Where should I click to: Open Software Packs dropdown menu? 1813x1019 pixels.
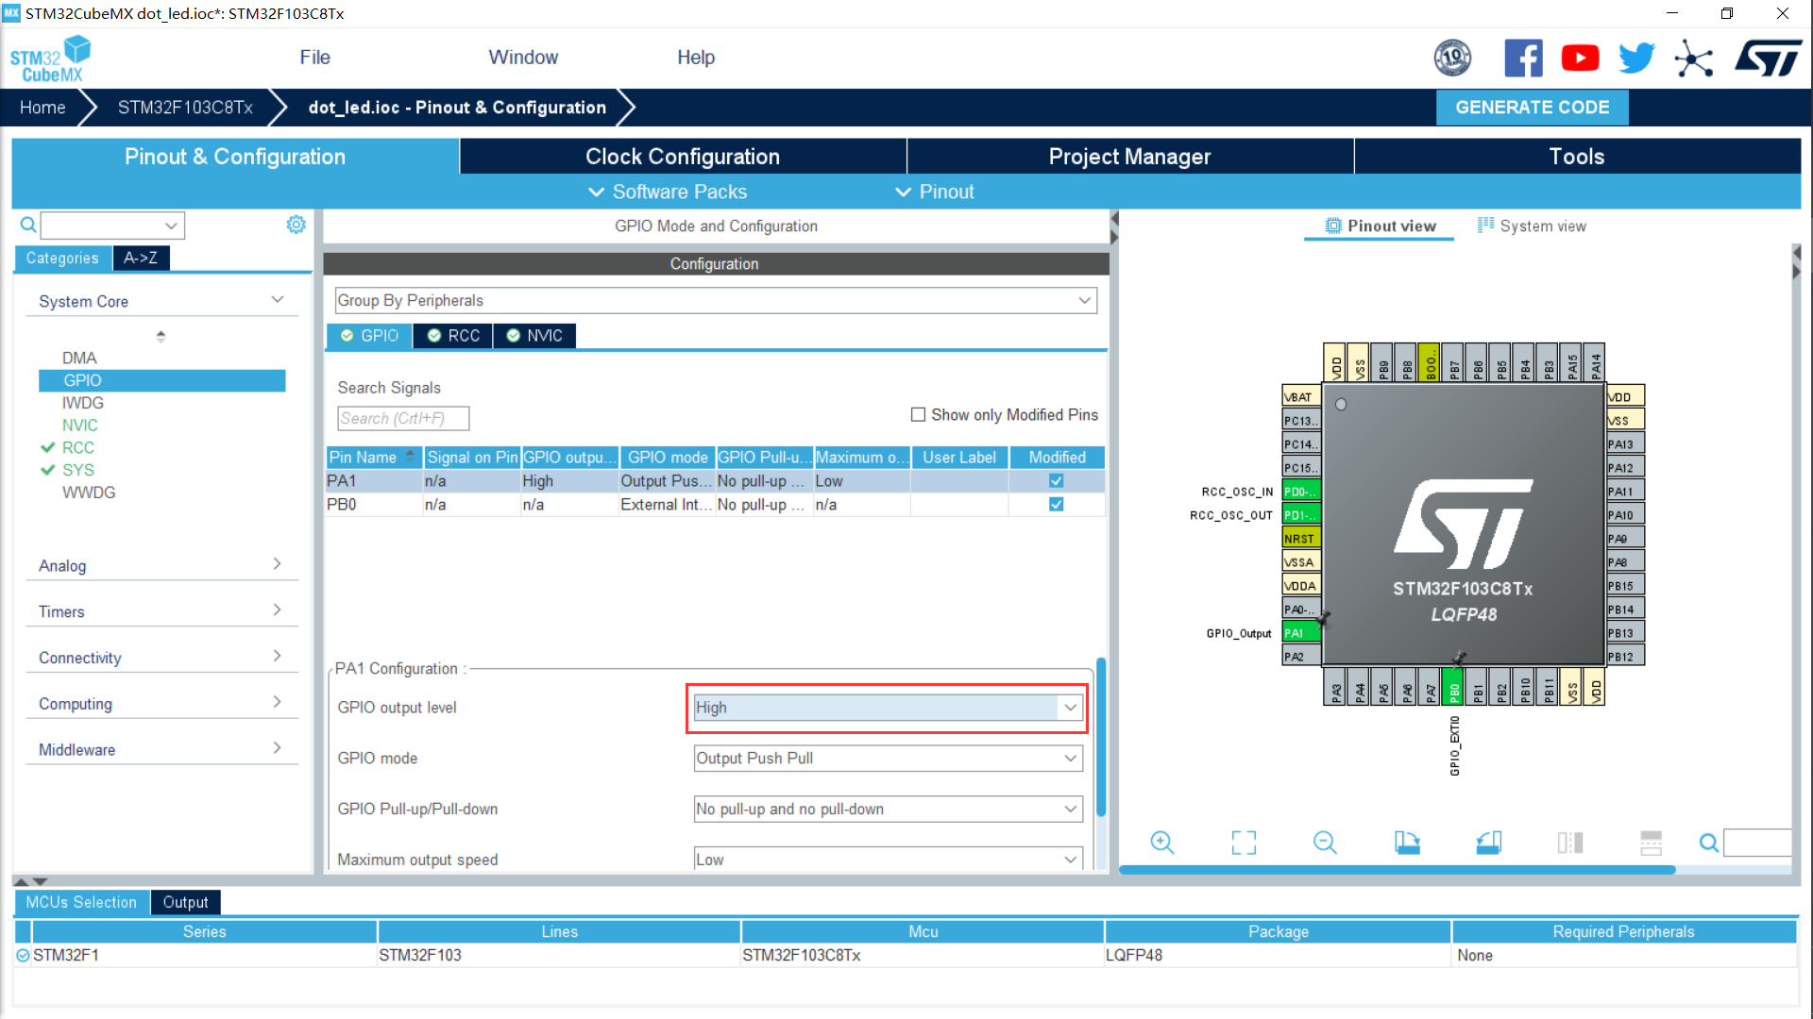[668, 192]
